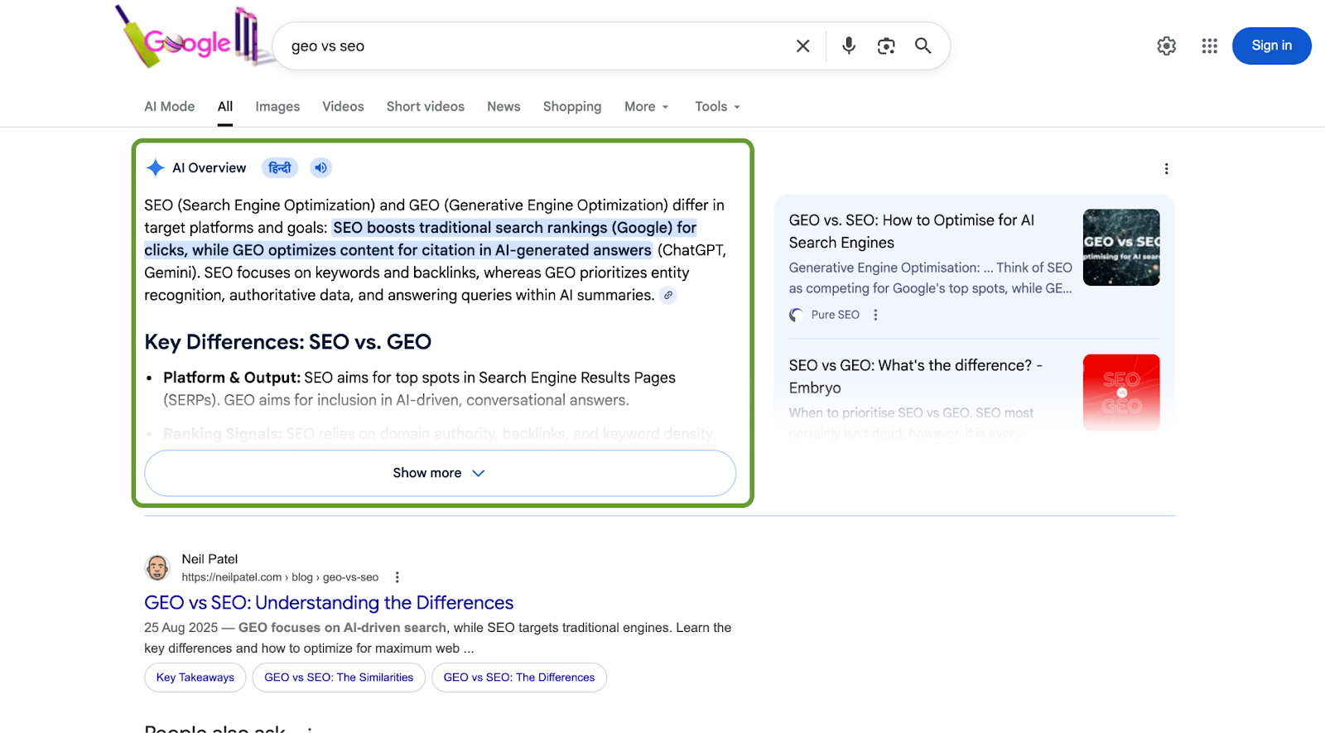
Task: Start voice search with microphone icon
Action: [849, 46]
